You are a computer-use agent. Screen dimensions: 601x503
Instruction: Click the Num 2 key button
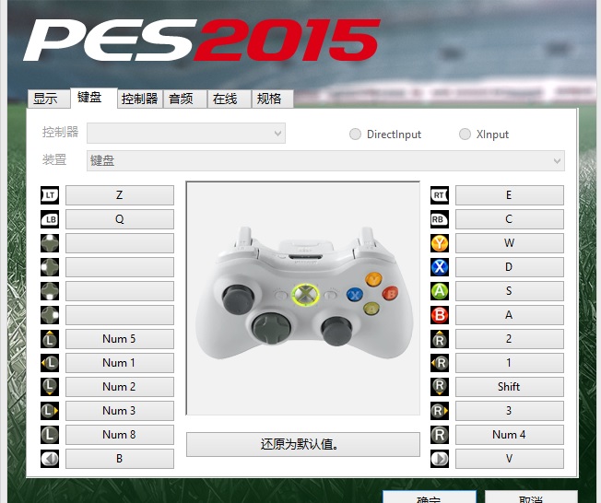[120, 387]
